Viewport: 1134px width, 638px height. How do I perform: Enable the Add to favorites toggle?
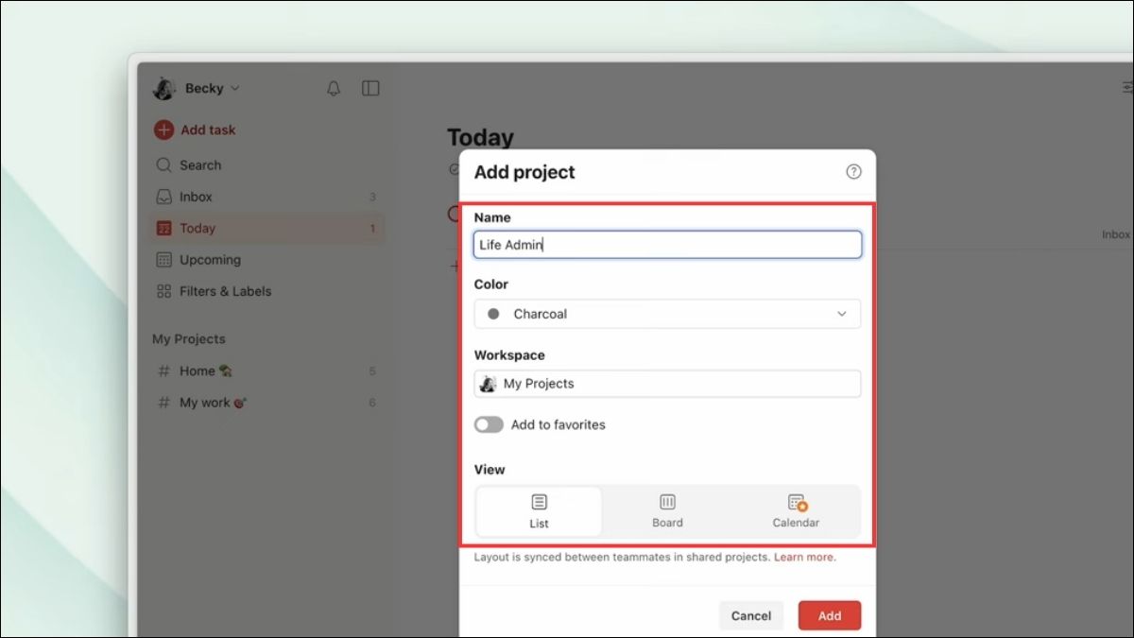(489, 425)
